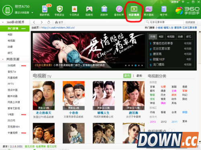The image size is (201, 150).
Task: Go back with the left arrow
Action: [34, 22]
